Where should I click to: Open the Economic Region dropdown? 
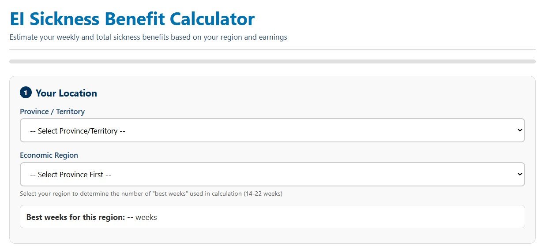[x=272, y=175]
